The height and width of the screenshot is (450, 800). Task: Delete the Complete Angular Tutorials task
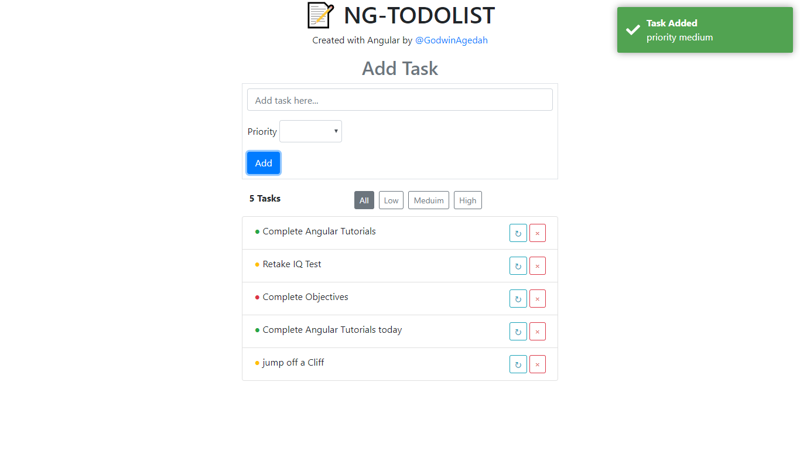pyautogui.click(x=538, y=233)
